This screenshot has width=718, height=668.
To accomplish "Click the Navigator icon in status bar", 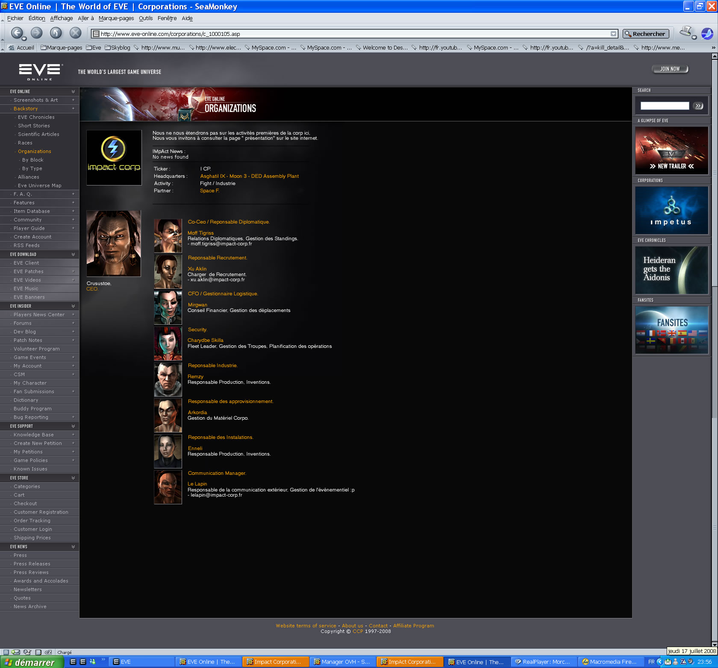I will (x=6, y=652).
